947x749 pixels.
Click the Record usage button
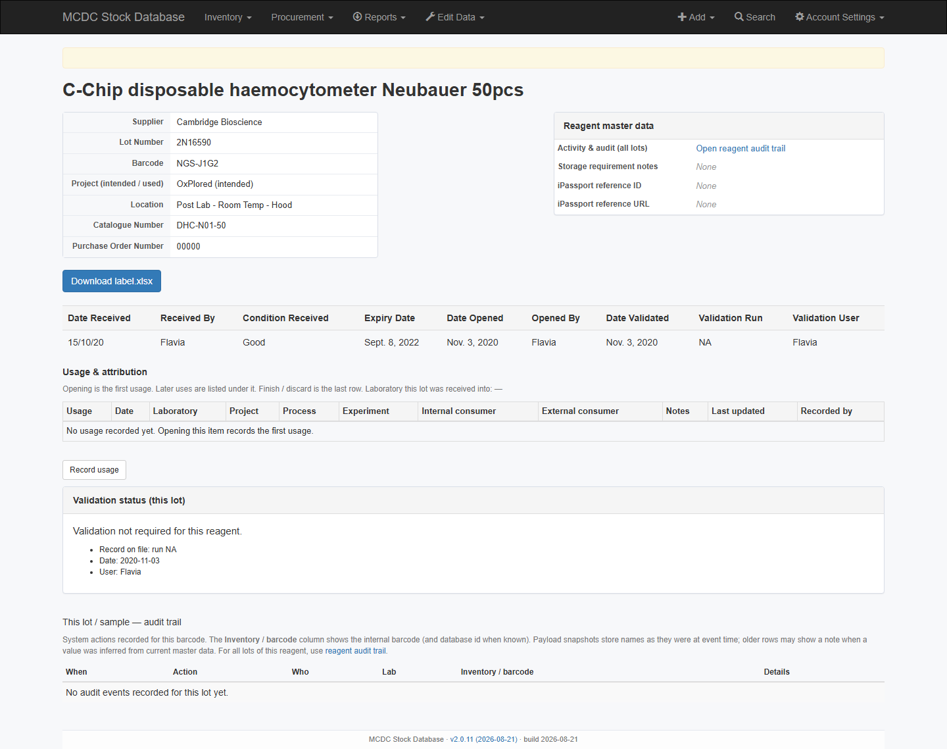94,470
